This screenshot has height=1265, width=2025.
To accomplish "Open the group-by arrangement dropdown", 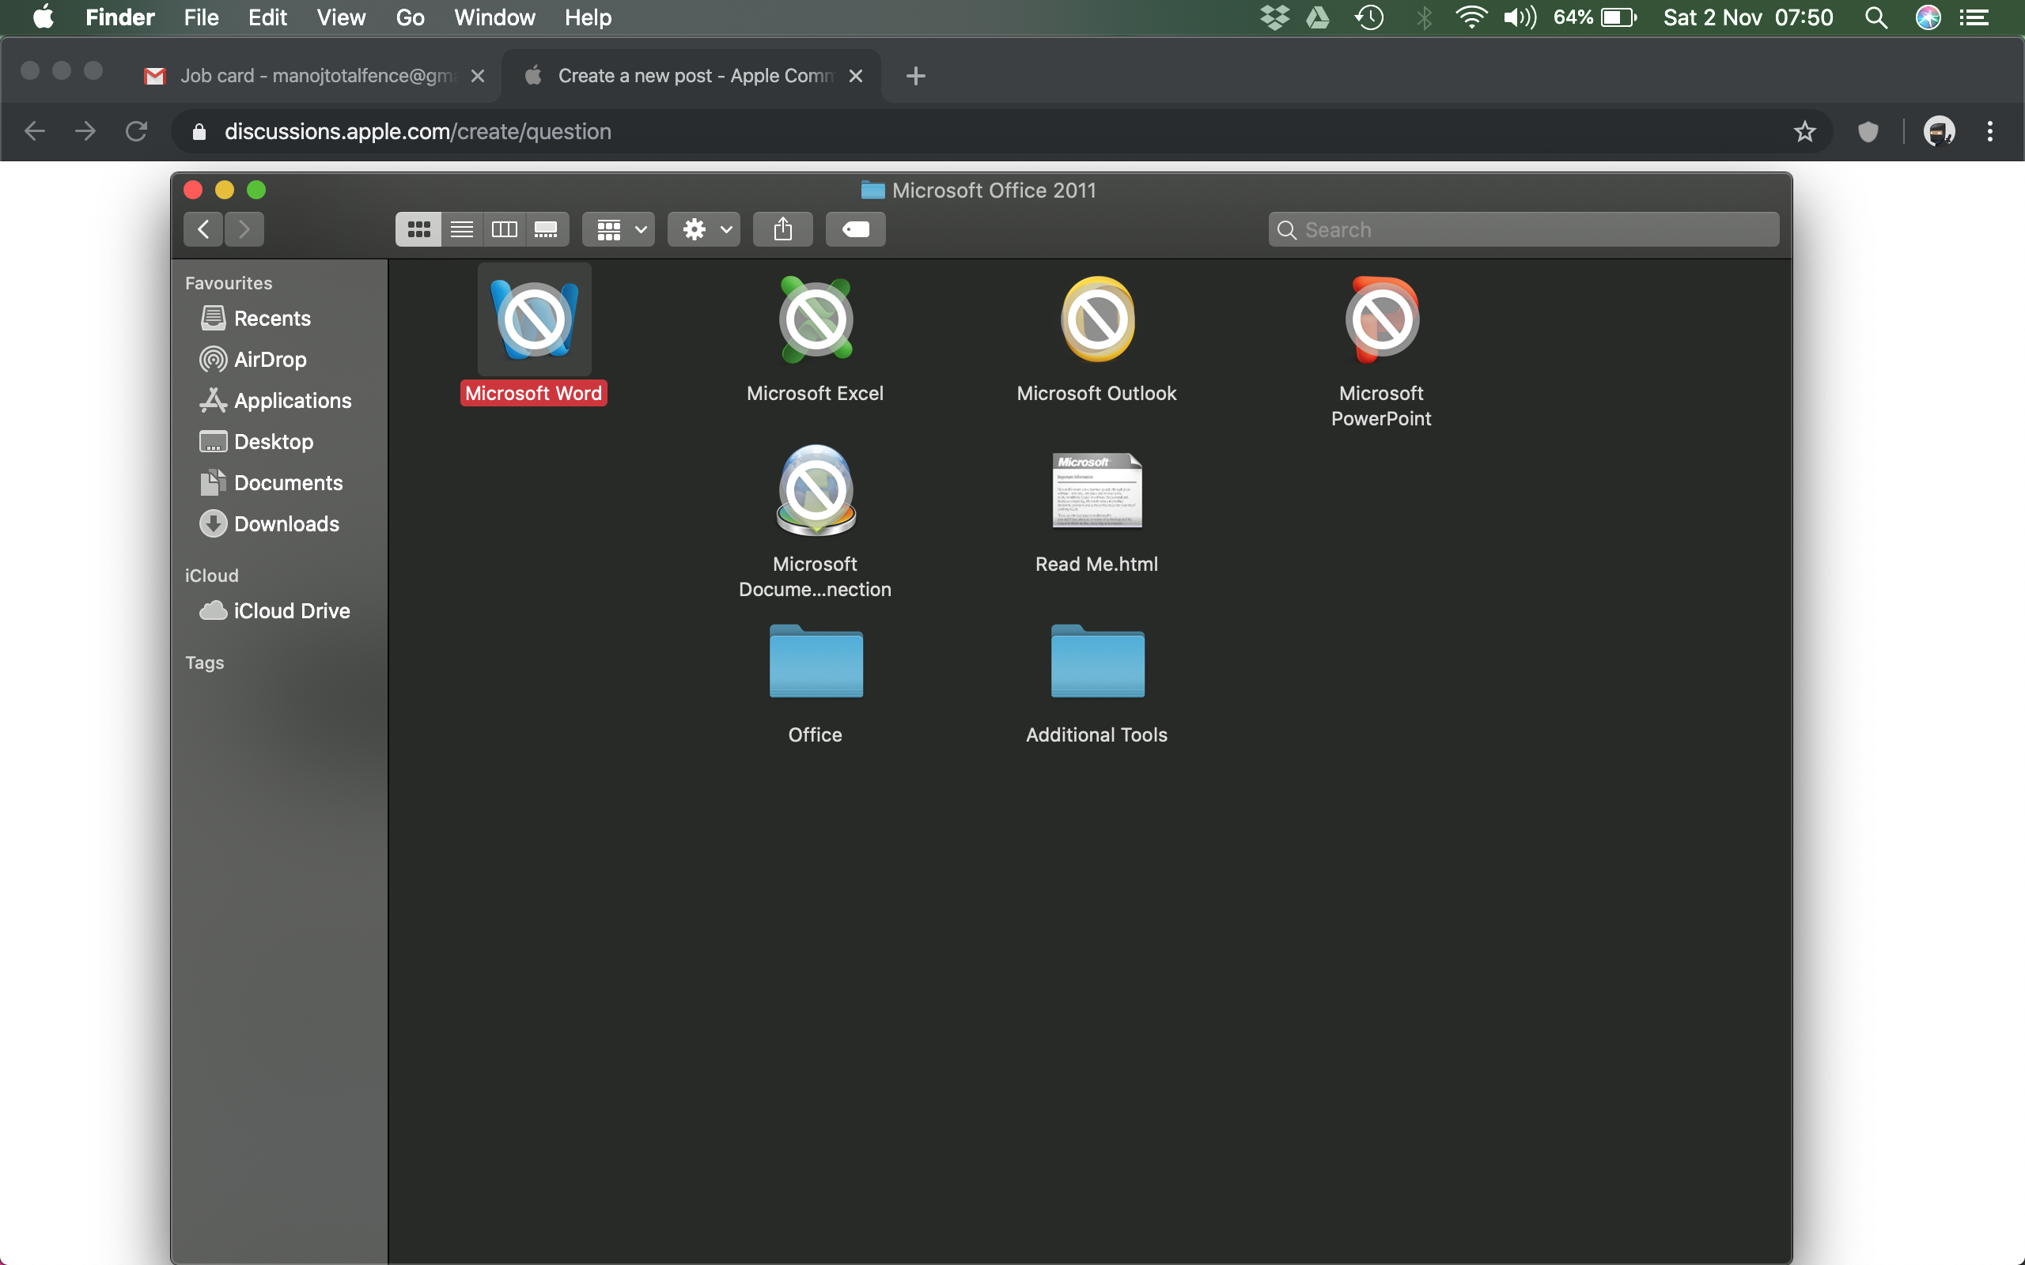I will point(620,229).
